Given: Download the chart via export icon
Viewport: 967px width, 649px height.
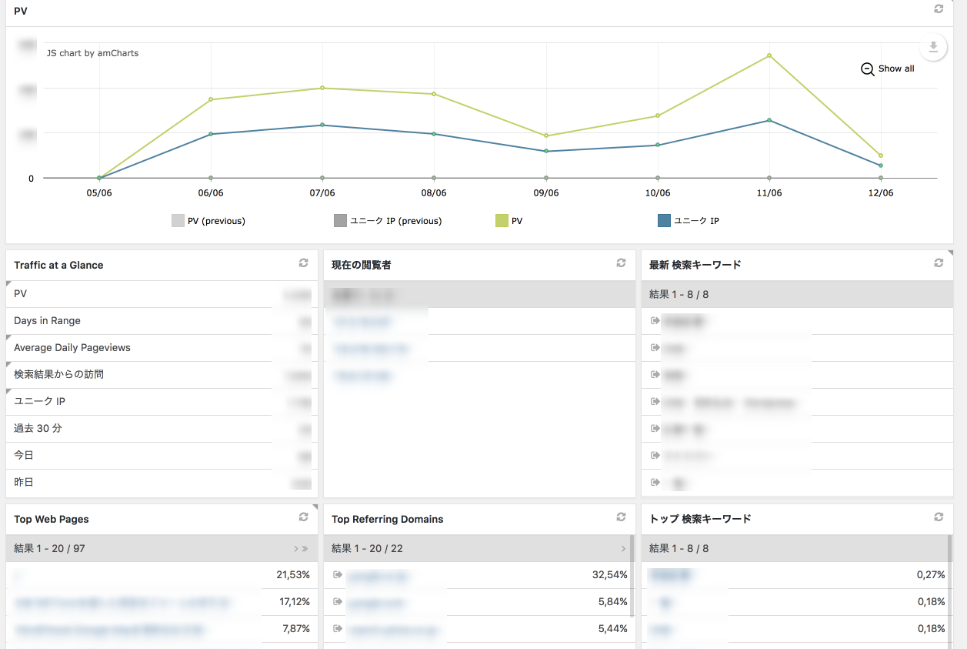Looking at the screenshot, I should coord(932,46).
